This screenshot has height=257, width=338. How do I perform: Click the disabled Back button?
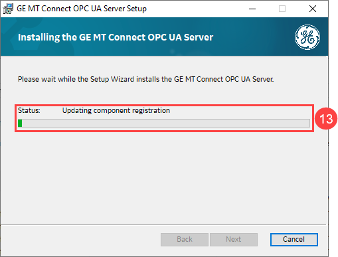[x=185, y=239]
